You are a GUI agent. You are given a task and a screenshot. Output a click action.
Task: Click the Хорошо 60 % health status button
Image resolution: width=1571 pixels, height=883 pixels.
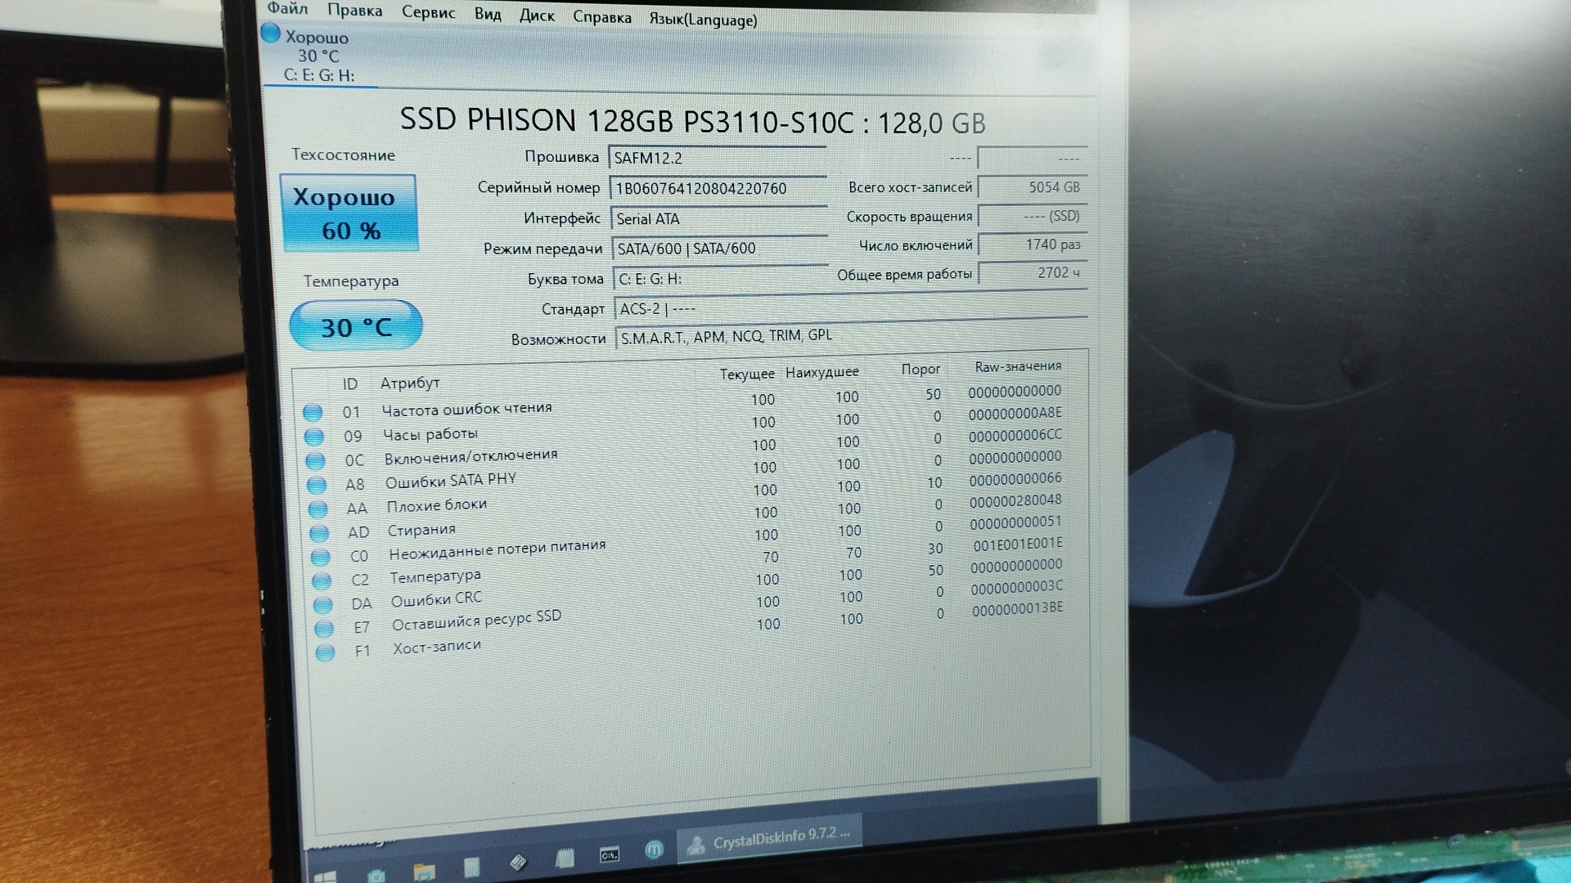pyautogui.click(x=349, y=213)
